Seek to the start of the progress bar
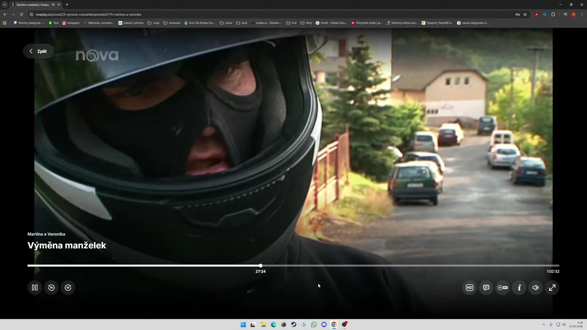Image resolution: width=587 pixels, height=330 pixels. pyautogui.click(x=28, y=265)
